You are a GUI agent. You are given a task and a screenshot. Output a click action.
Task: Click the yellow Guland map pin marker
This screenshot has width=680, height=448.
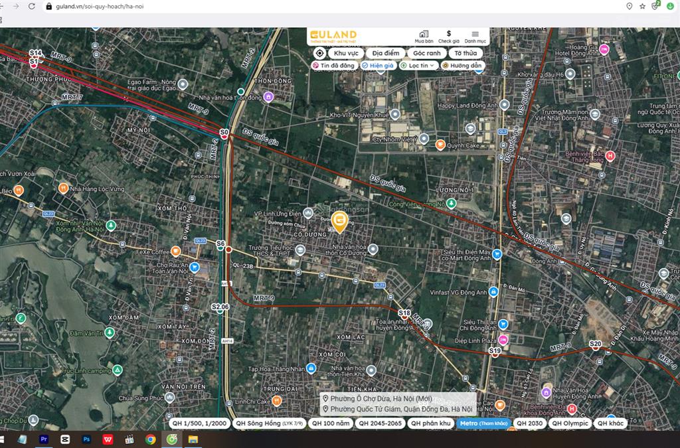(x=339, y=222)
